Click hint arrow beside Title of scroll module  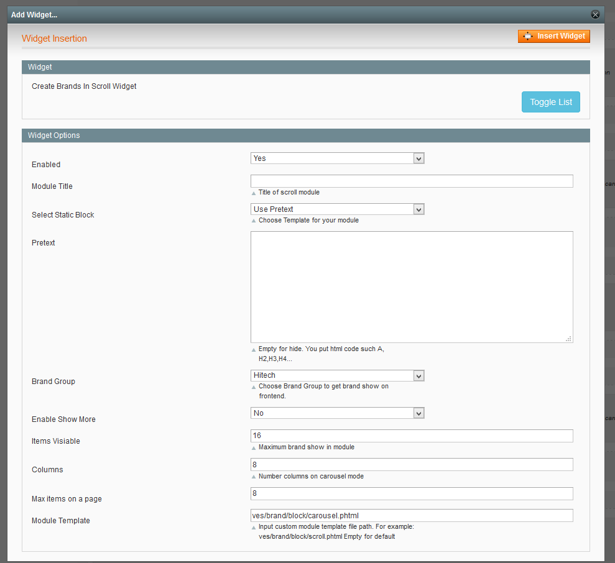click(x=254, y=193)
